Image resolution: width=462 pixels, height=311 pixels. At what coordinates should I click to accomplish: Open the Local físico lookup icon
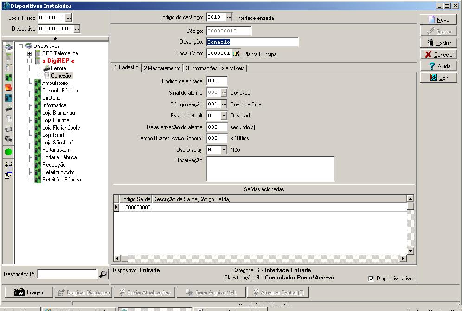pyautogui.click(x=236, y=54)
